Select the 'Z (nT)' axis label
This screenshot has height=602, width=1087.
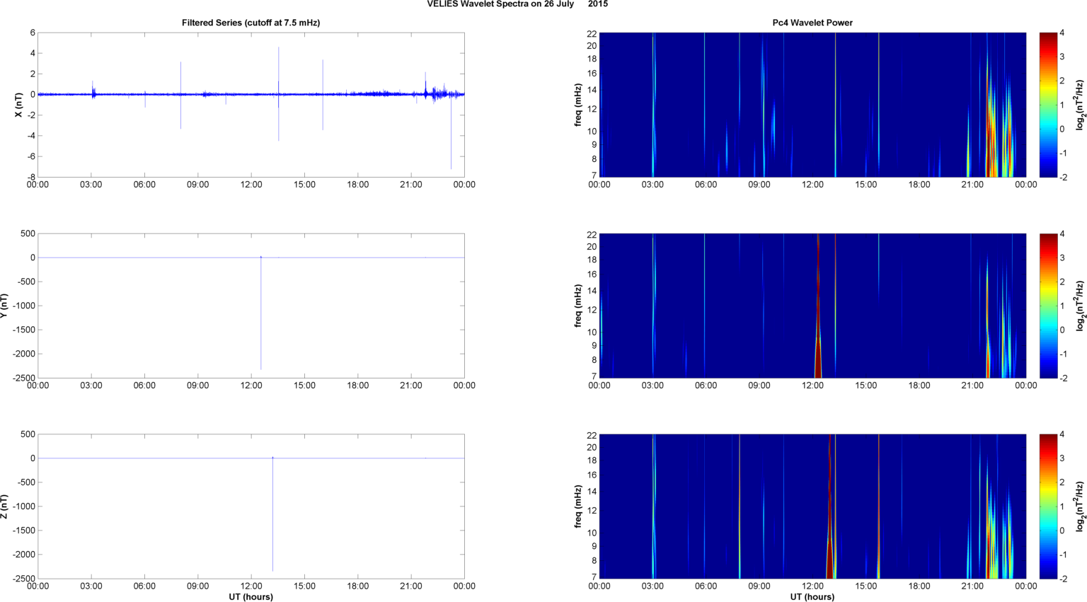[5, 507]
